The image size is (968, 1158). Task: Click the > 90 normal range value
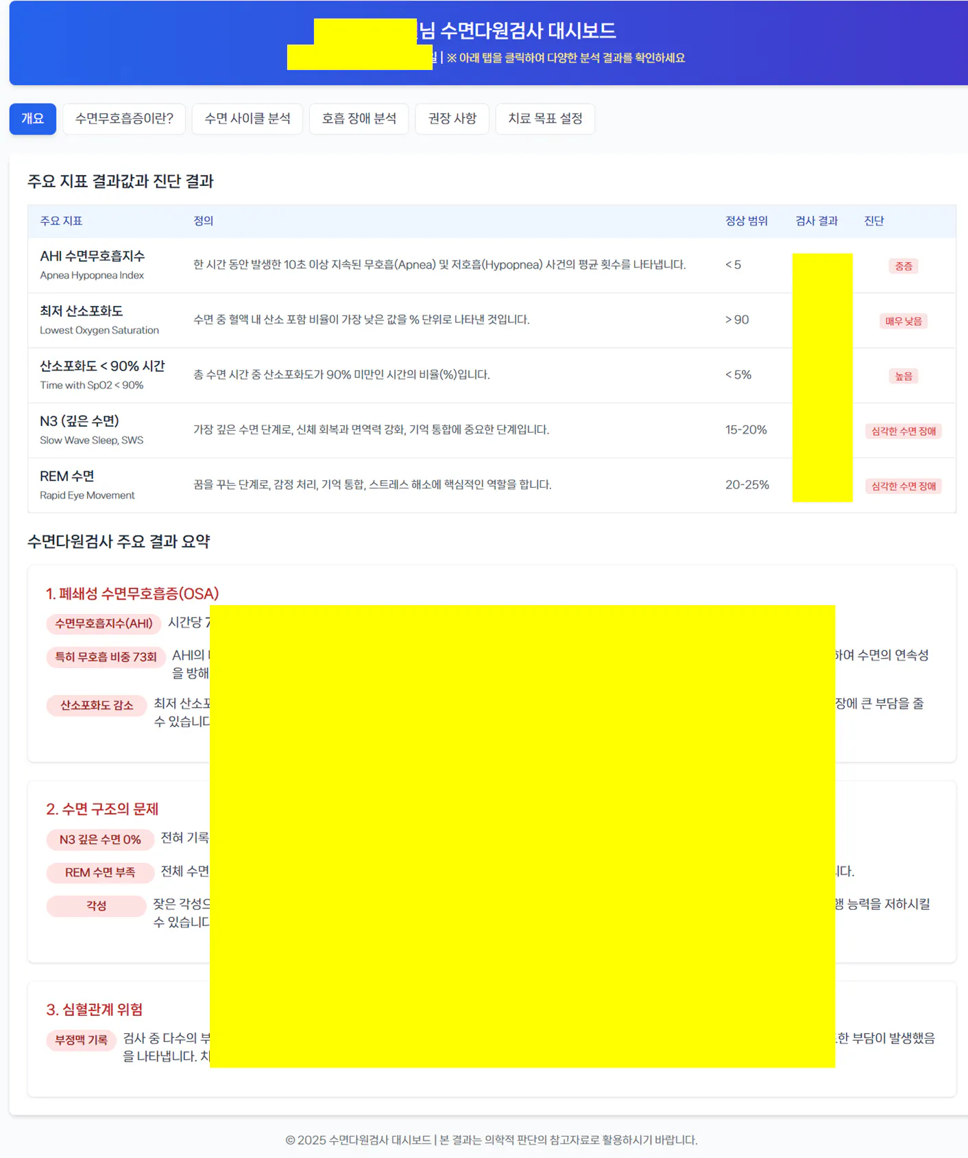(x=737, y=320)
